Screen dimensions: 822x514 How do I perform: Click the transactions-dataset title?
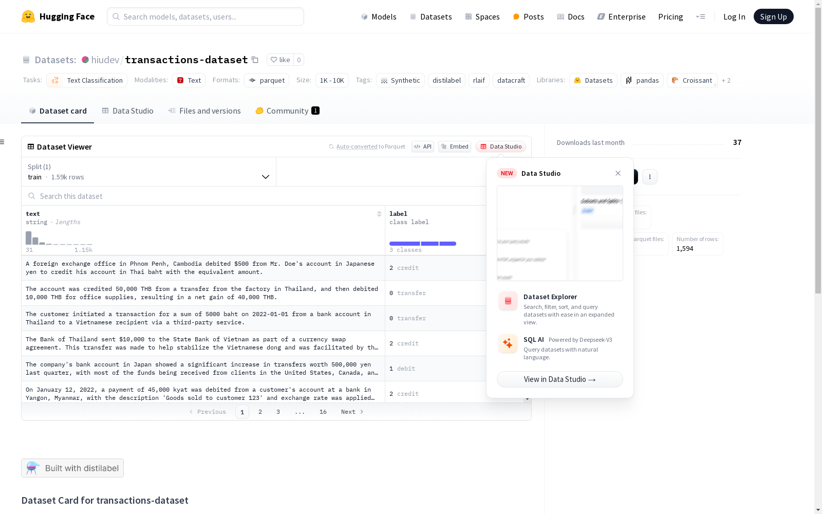186,60
